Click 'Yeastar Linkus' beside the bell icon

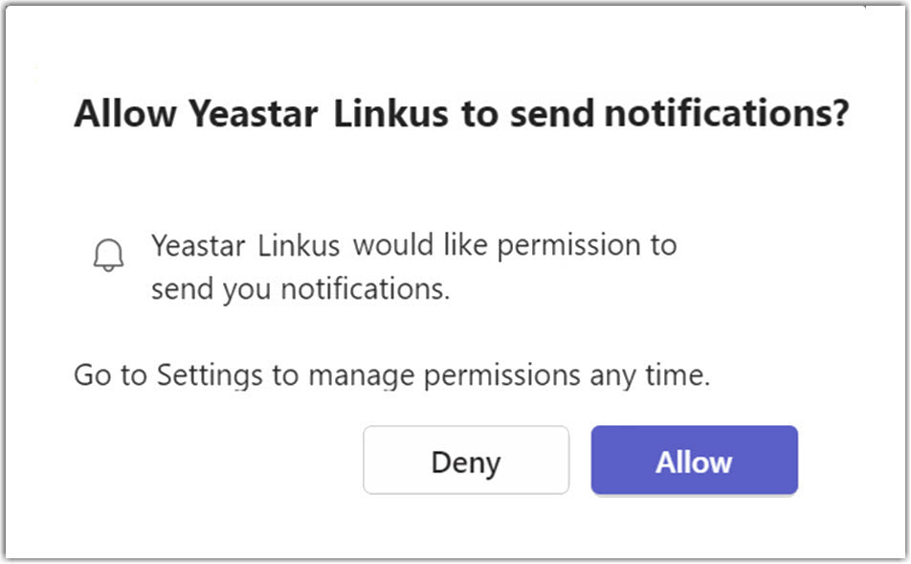point(245,245)
